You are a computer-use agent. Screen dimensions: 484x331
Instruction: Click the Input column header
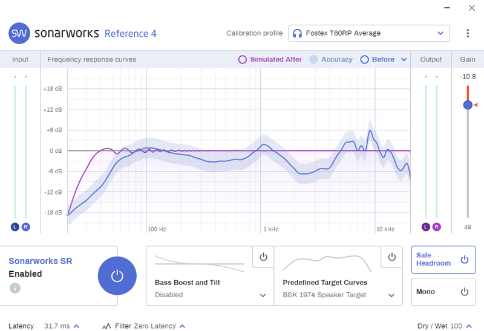[x=20, y=59]
